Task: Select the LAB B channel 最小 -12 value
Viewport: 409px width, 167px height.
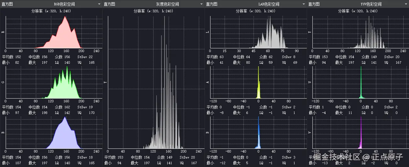Action: [x=222, y=163]
